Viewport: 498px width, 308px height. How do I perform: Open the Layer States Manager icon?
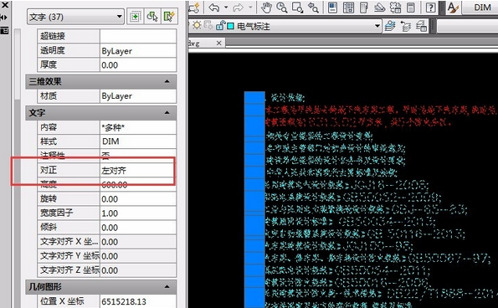(x=421, y=26)
